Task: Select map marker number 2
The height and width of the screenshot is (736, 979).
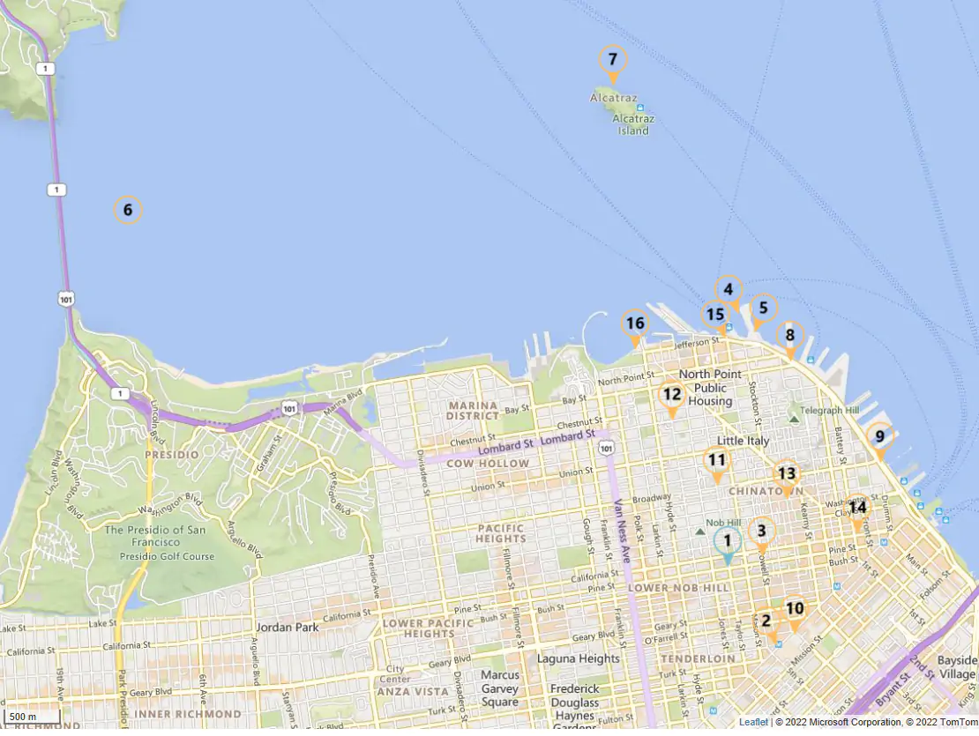Action: click(x=766, y=621)
